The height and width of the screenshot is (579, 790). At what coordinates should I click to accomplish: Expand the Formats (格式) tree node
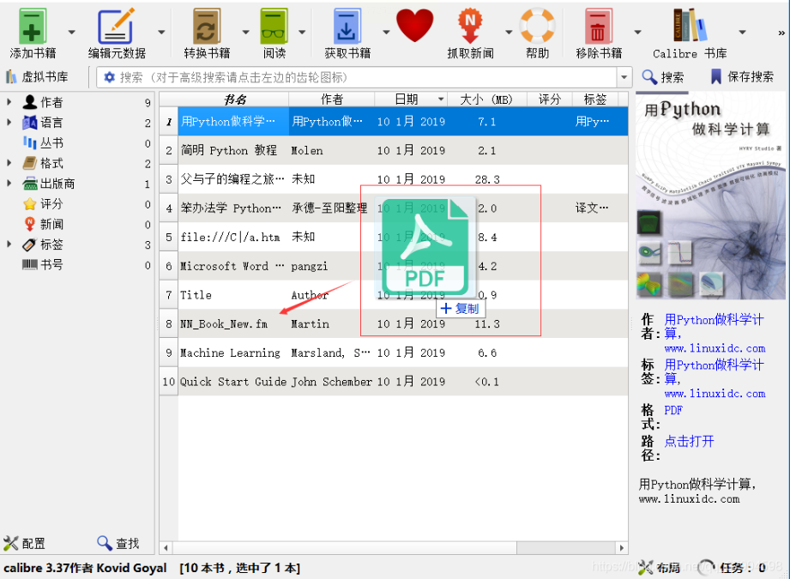pos(9,163)
